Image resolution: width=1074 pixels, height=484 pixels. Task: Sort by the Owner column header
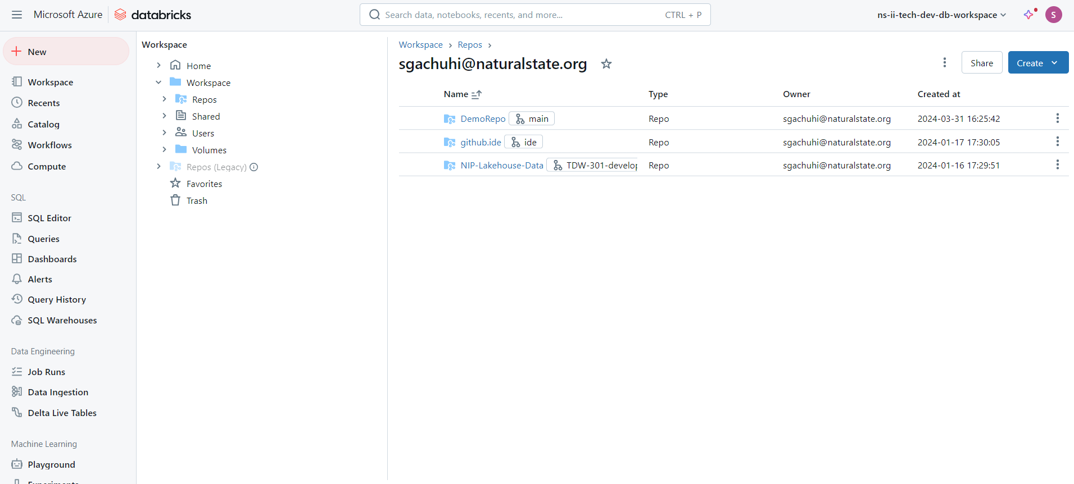[796, 94]
